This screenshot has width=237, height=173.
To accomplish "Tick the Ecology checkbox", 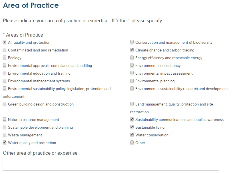I will [x=5, y=58].
